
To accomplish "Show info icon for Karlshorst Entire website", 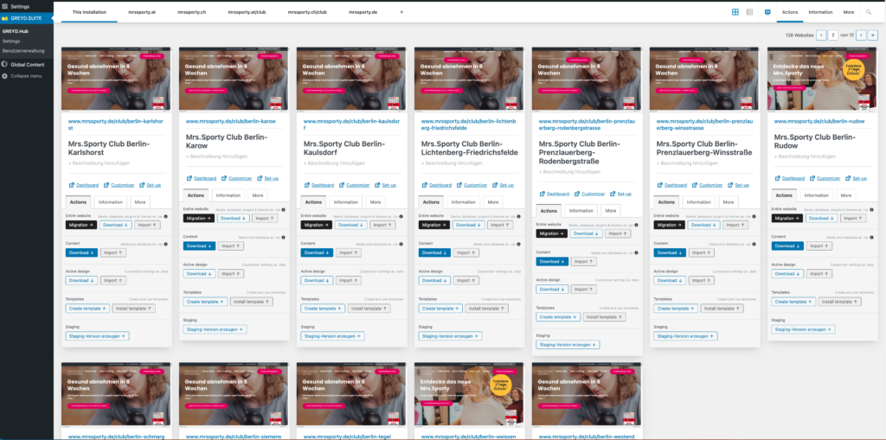I will pyautogui.click(x=165, y=216).
